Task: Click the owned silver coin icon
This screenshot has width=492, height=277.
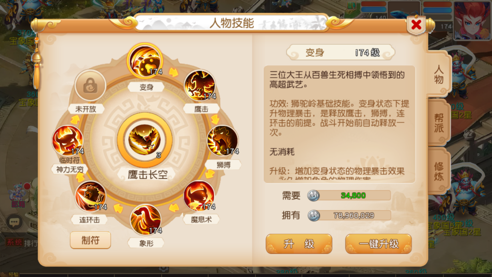Action: [313, 215]
